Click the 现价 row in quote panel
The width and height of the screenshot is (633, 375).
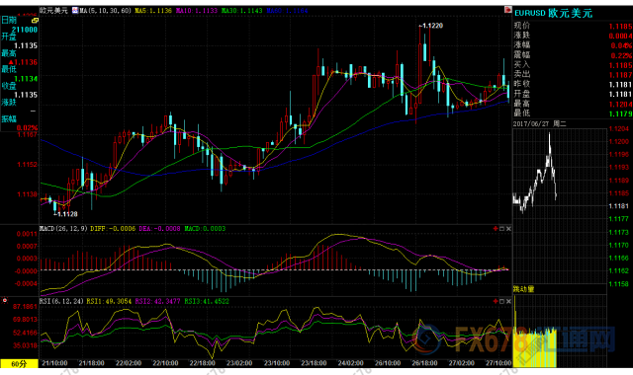[573, 26]
